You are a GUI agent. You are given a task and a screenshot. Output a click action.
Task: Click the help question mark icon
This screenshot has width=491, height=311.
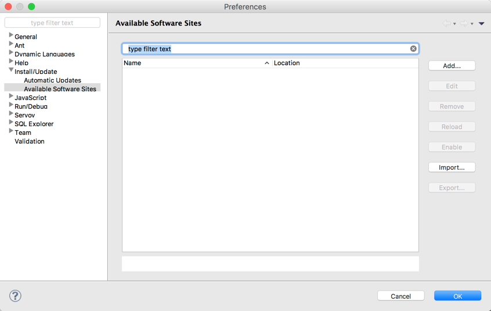[15, 296]
